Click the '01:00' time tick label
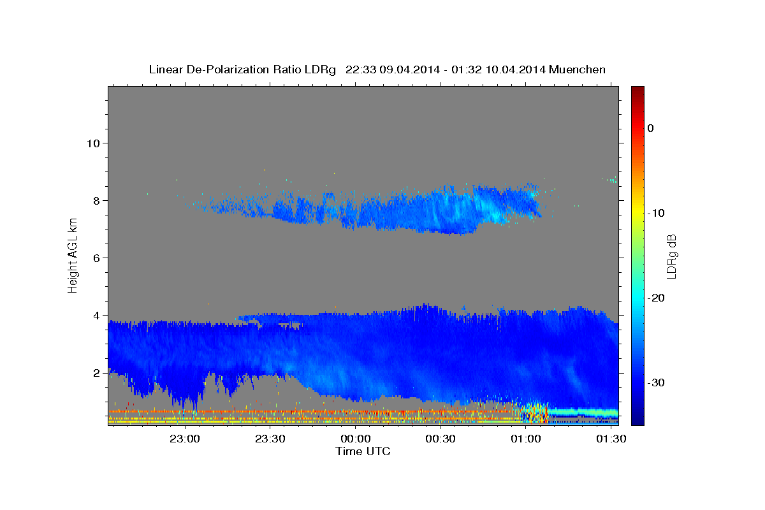Viewport: 765px width, 510px height. pyautogui.click(x=525, y=439)
